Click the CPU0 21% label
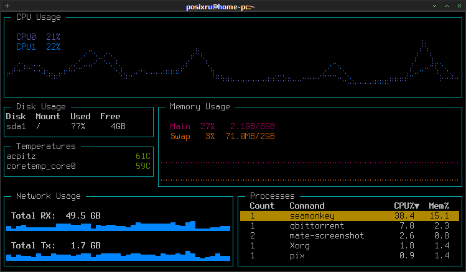The width and height of the screenshot is (466, 272). (x=39, y=37)
